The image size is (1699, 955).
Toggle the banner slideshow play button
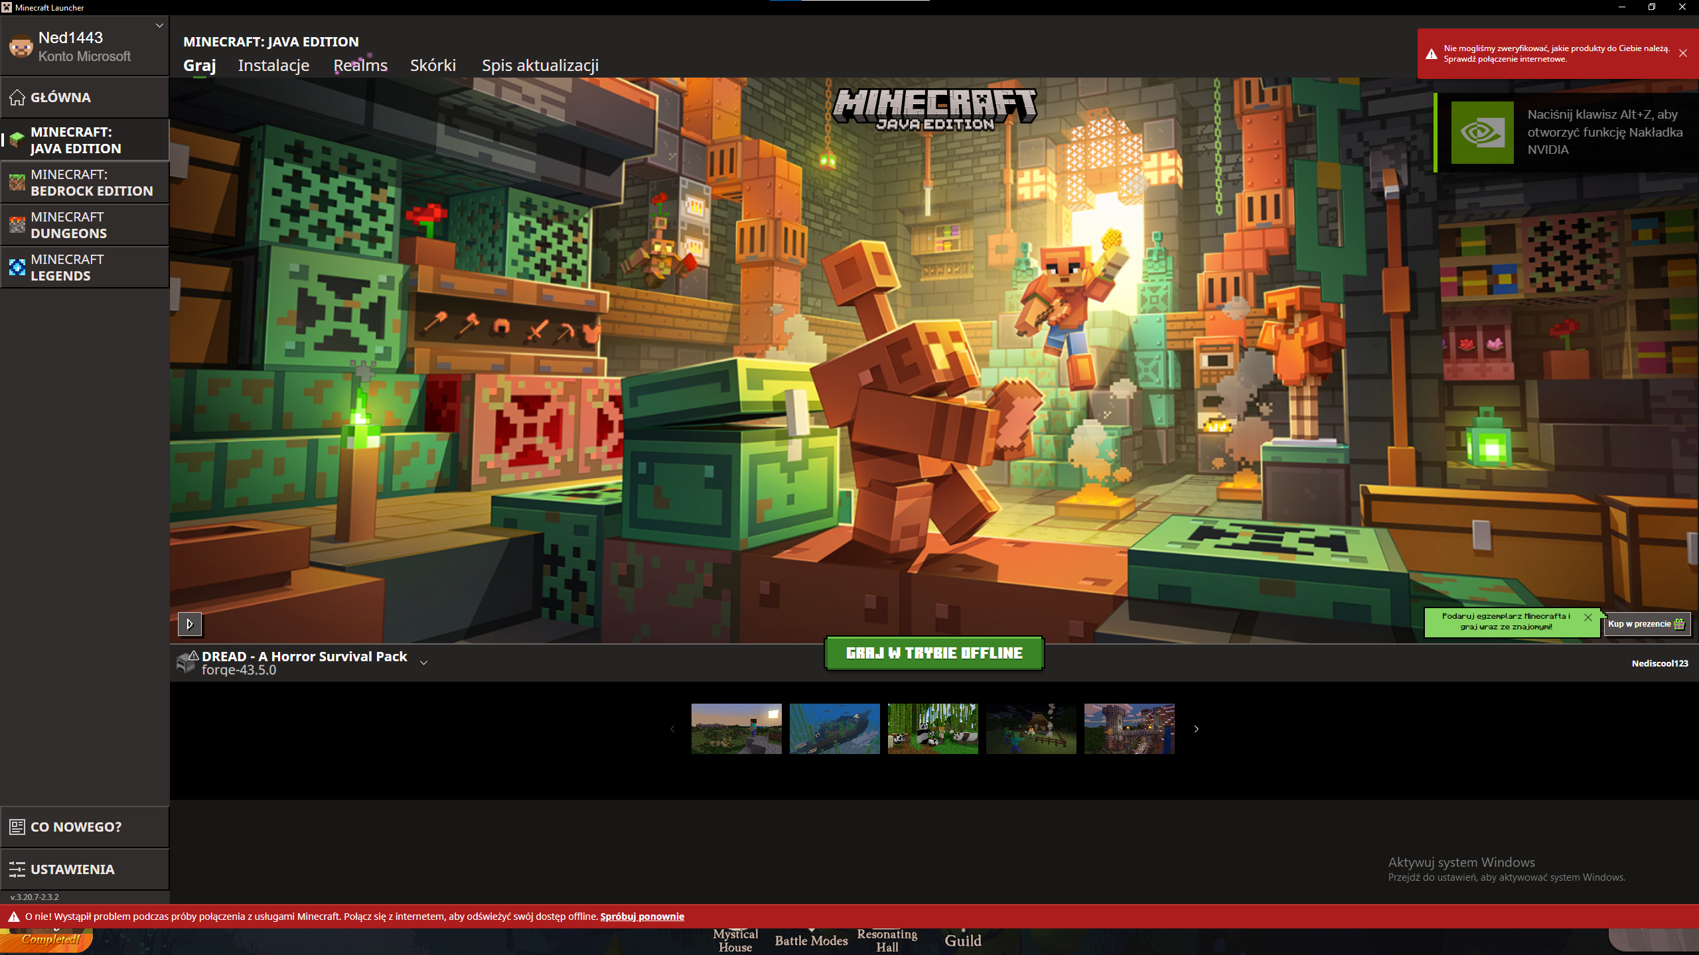190,624
